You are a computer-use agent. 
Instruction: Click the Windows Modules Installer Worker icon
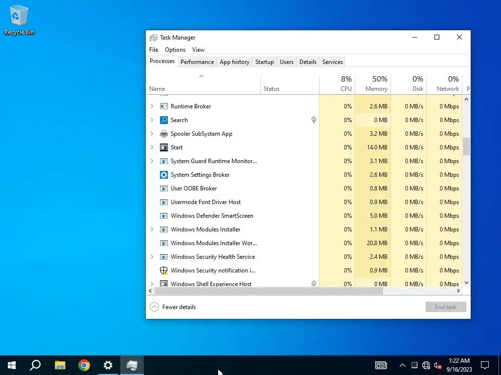163,243
